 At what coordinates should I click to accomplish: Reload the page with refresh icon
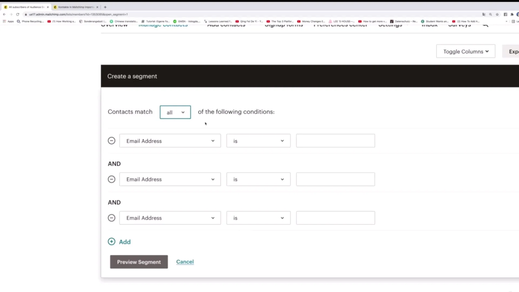(18, 14)
